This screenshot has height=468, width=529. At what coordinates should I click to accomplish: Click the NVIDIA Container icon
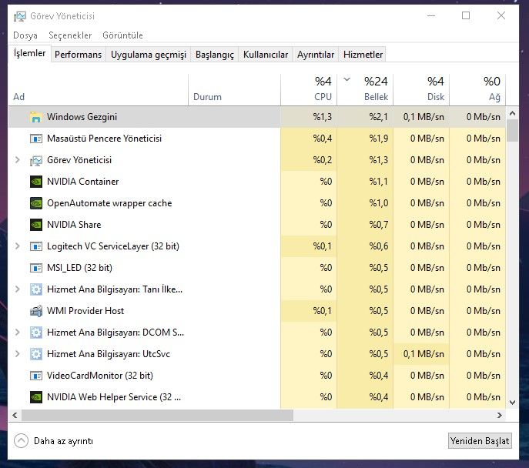35,182
